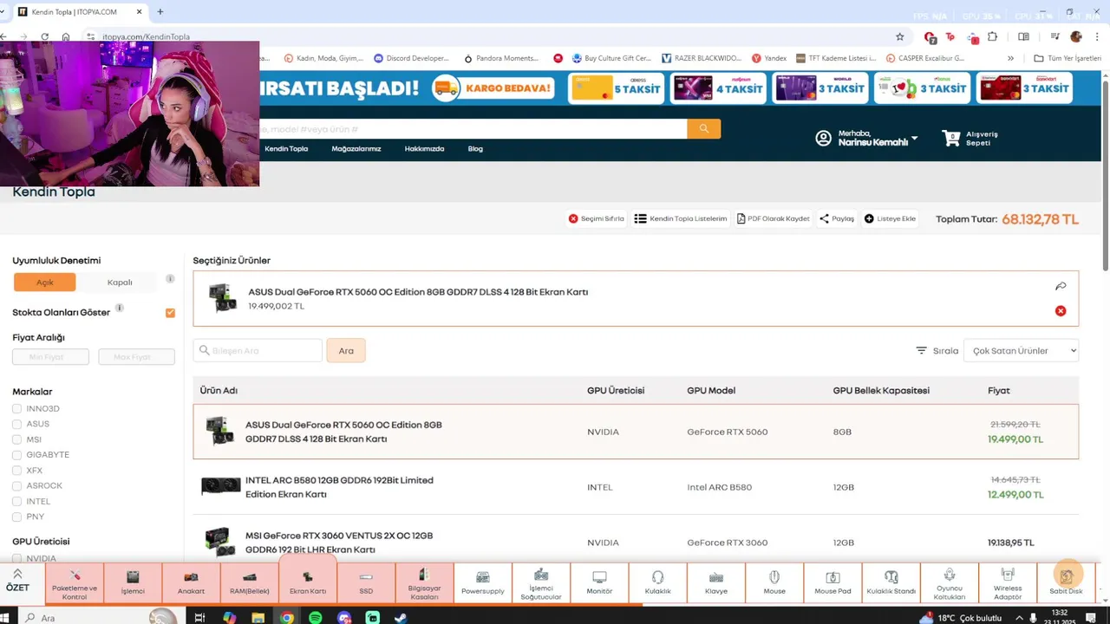This screenshot has width=1110, height=624.
Task: Open the Kulaklık category
Action: [657, 585]
